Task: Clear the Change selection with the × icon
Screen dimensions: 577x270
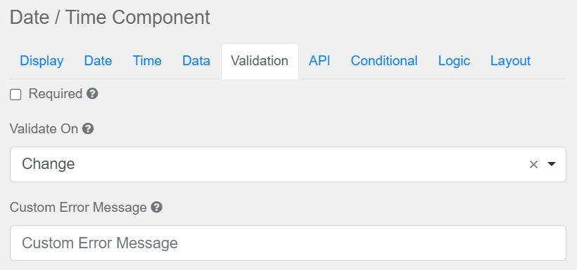Action: [533, 164]
